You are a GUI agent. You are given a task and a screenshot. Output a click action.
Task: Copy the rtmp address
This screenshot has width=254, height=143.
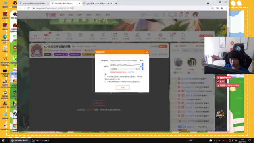[x=142, y=60]
